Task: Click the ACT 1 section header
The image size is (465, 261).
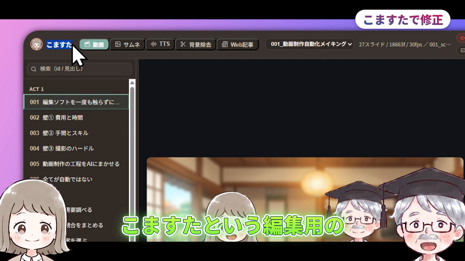Action: tap(36, 89)
